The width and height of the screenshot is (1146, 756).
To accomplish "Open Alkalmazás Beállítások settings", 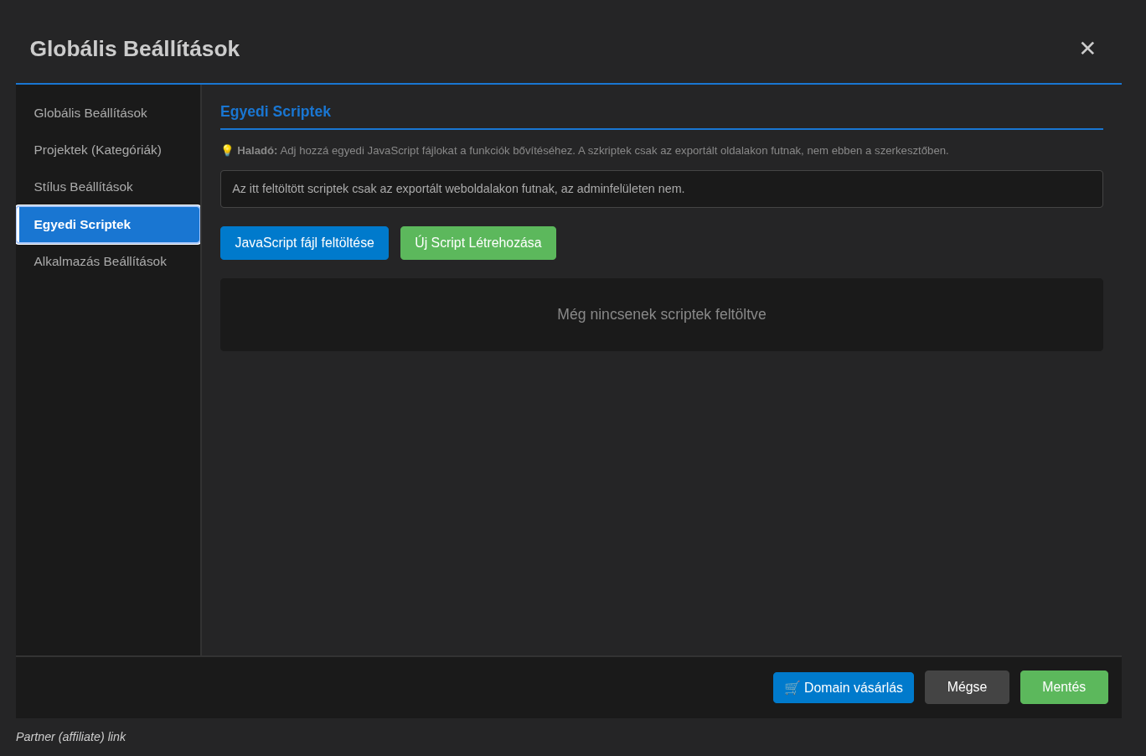I will click(x=101, y=261).
